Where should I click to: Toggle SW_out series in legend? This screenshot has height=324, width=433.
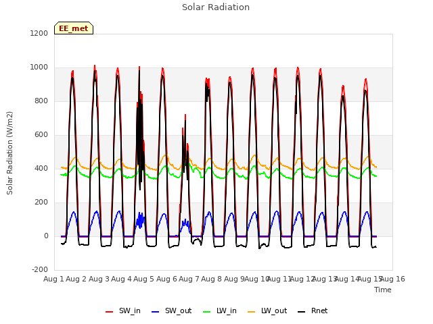pyautogui.click(x=171, y=310)
